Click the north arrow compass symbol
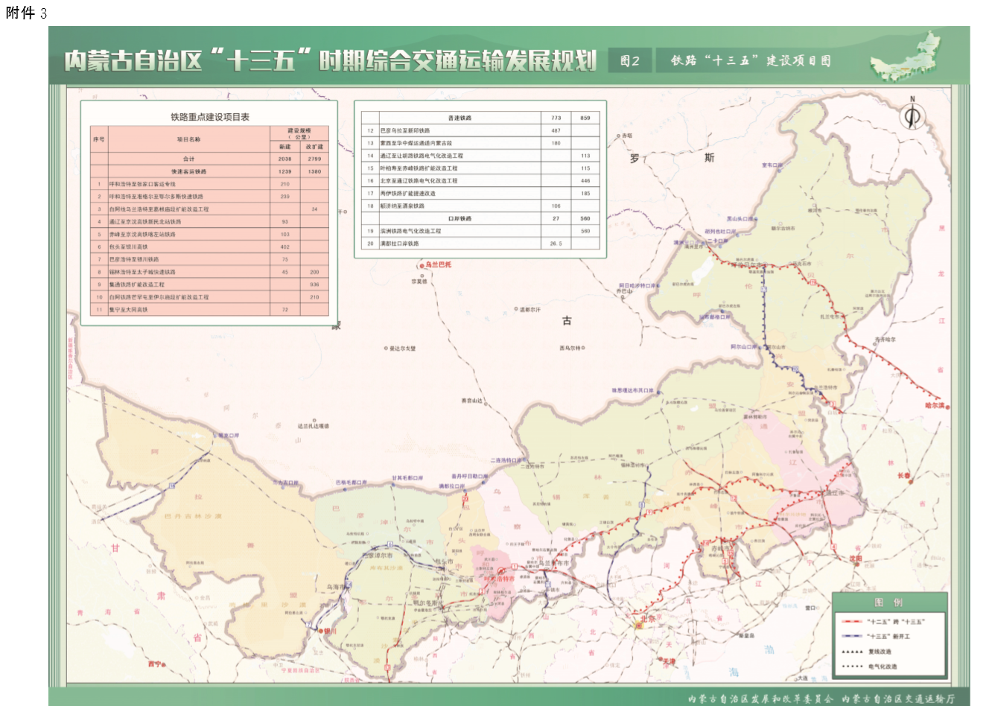Screen dimensions: 992x706 tap(912, 115)
